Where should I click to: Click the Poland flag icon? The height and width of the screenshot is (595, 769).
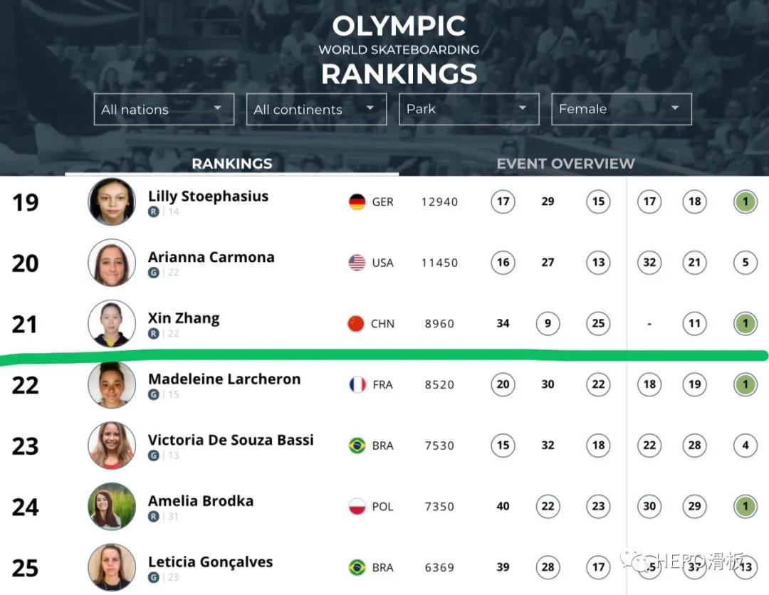357,506
